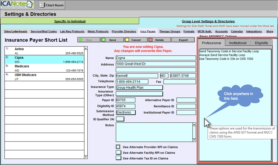Open the ID Qualifier 24i dropdown
Viewport: 278px width, 165px height.
pos(120,119)
